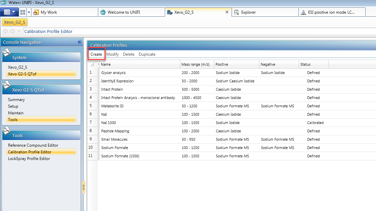This screenshot has width=376, height=211.
Task: Select the Metabolite ID profile
Action: pos(232,106)
